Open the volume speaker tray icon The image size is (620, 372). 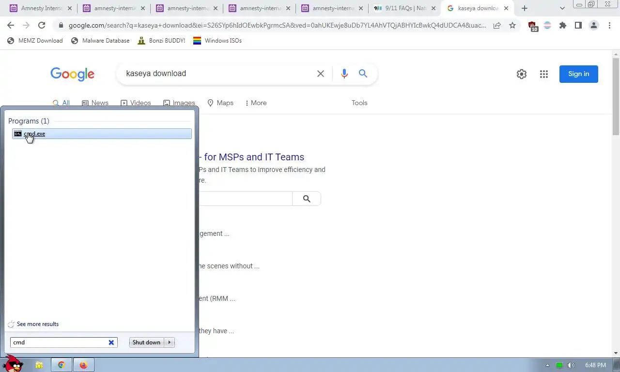[x=571, y=365]
